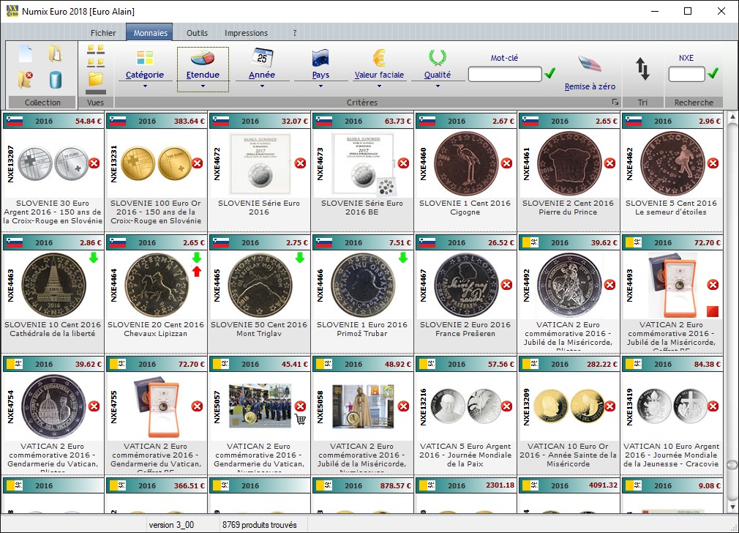Open the Outils menu
The image size is (739, 533).
[x=197, y=33]
